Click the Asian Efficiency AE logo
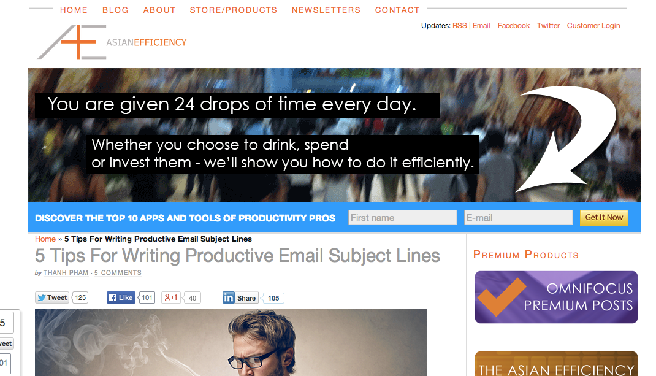656x376 pixels. pyautogui.click(x=112, y=42)
